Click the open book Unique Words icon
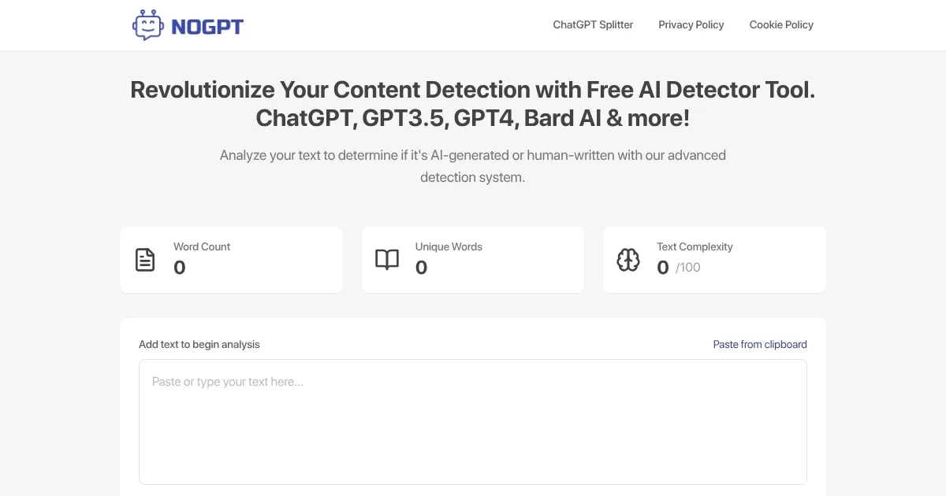This screenshot has height=496, width=946. pos(387,259)
